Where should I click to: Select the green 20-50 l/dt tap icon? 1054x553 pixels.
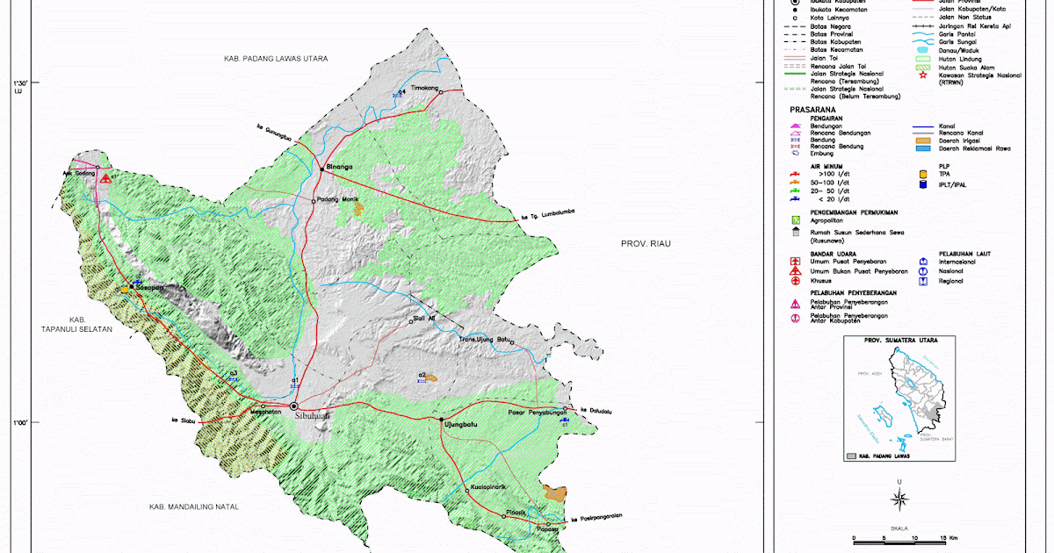pyautogui.click(x=795, y=190)
